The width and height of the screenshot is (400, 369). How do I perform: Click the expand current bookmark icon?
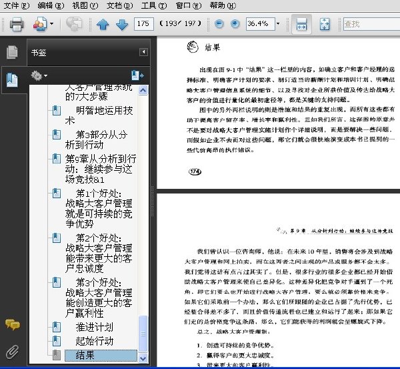(x=137, y=75)
